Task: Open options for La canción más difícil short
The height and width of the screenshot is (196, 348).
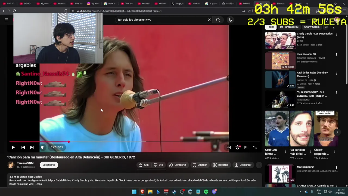Action: pos(310,151)
